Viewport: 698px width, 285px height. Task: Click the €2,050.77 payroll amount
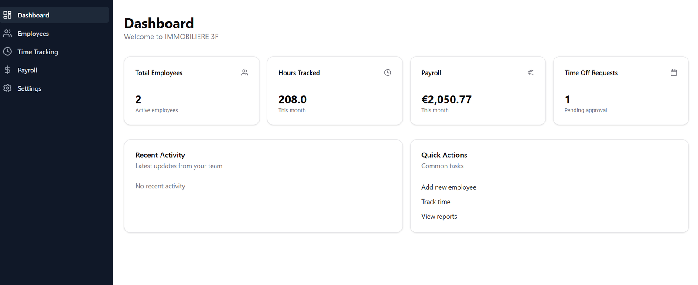pyautogui.click(x=446, y=99)
